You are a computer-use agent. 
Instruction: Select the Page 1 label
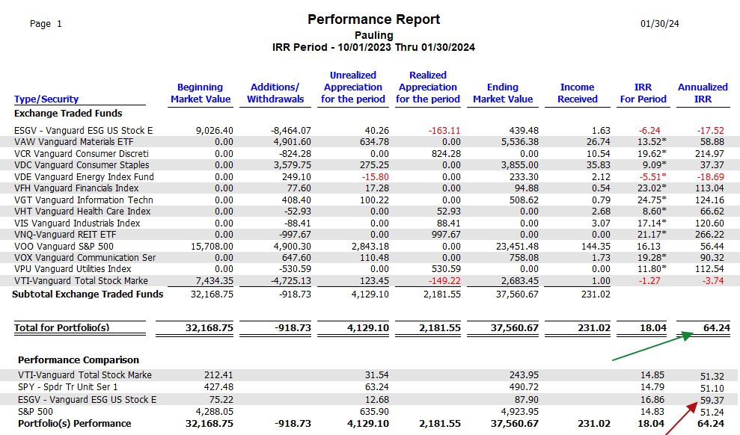(x=46, y=24)
